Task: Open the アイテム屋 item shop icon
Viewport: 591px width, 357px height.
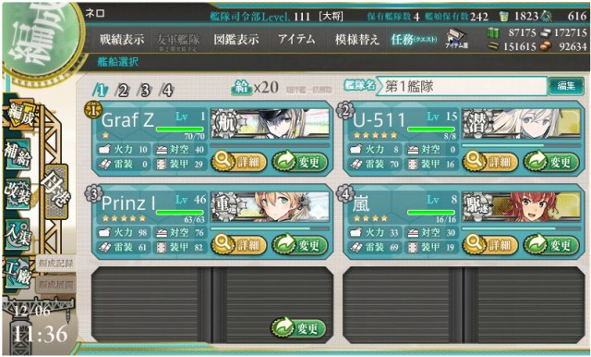Action: tap(456, 39)
